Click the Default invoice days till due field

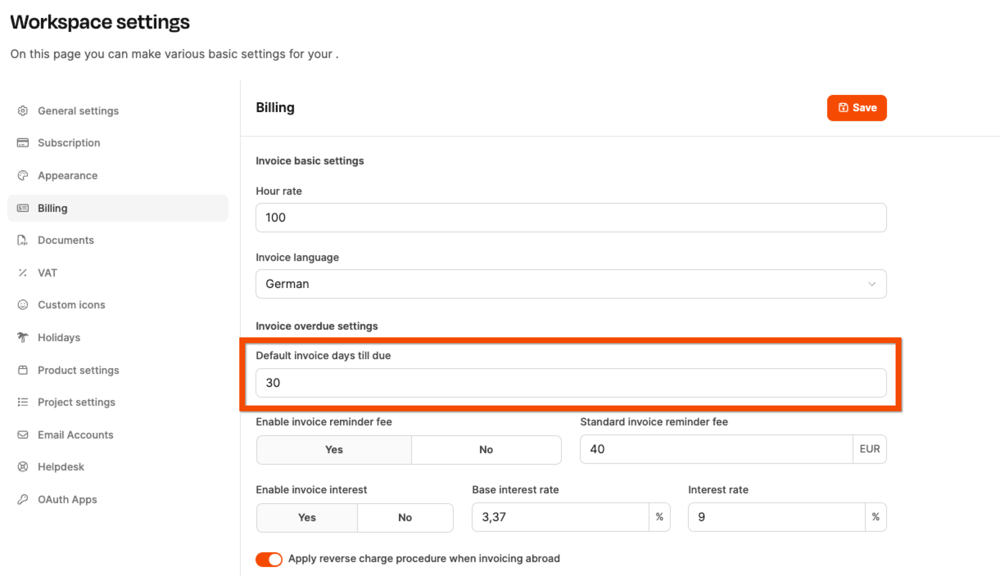(570, 383)
